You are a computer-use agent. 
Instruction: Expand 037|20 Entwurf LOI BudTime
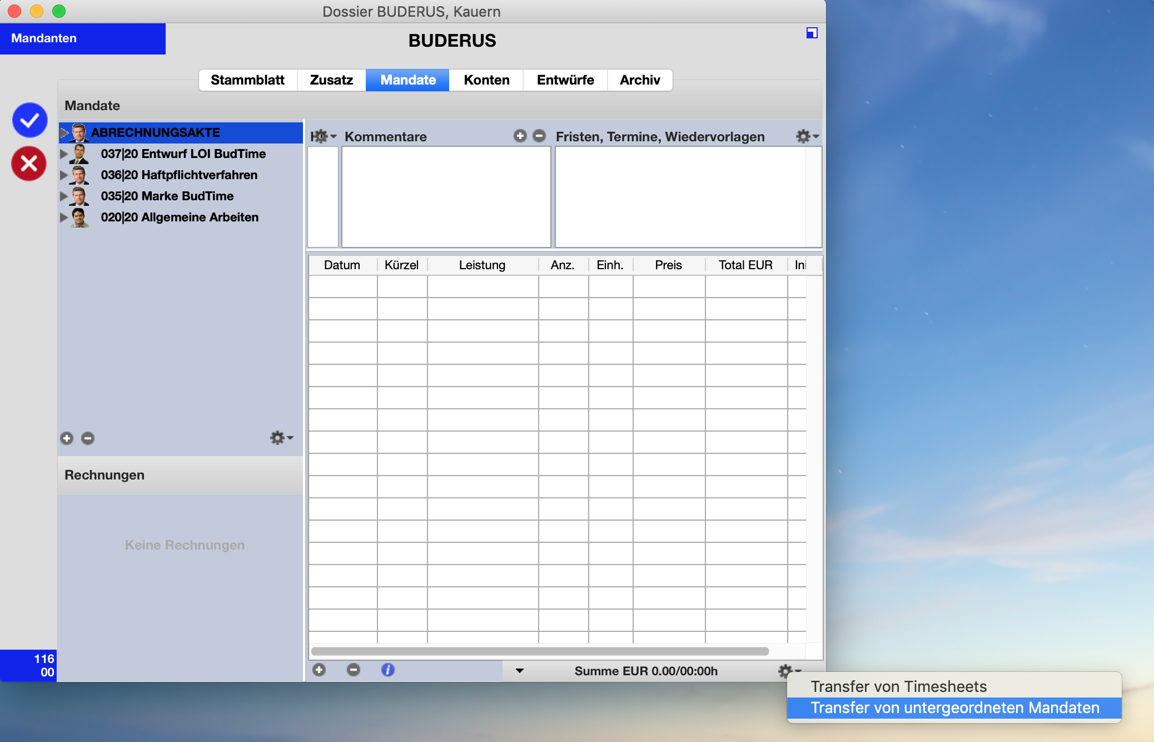tap(64, 154)
